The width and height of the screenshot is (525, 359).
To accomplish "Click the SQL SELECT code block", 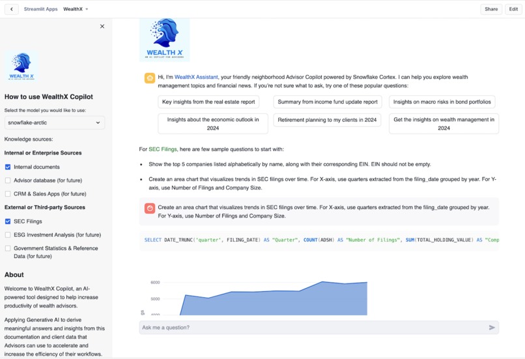I will [x=319, y=240].
